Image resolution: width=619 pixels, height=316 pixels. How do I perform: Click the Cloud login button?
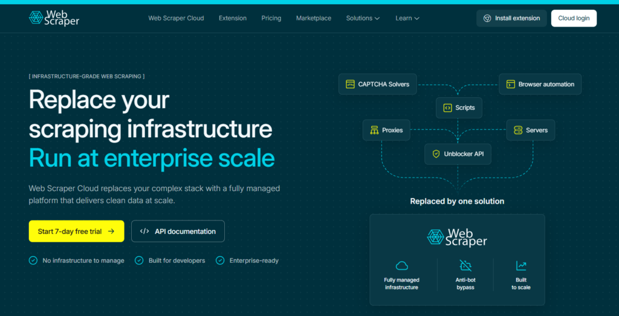tap(574, 18)
